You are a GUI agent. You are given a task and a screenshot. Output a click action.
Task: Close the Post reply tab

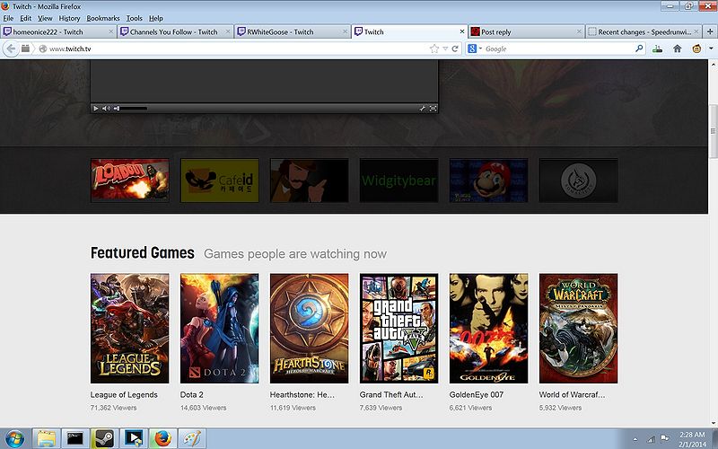click(579, 31)
